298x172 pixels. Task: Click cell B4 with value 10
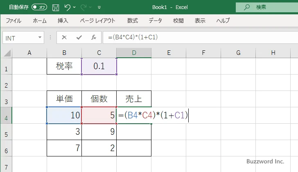click(x=64, y=115)
